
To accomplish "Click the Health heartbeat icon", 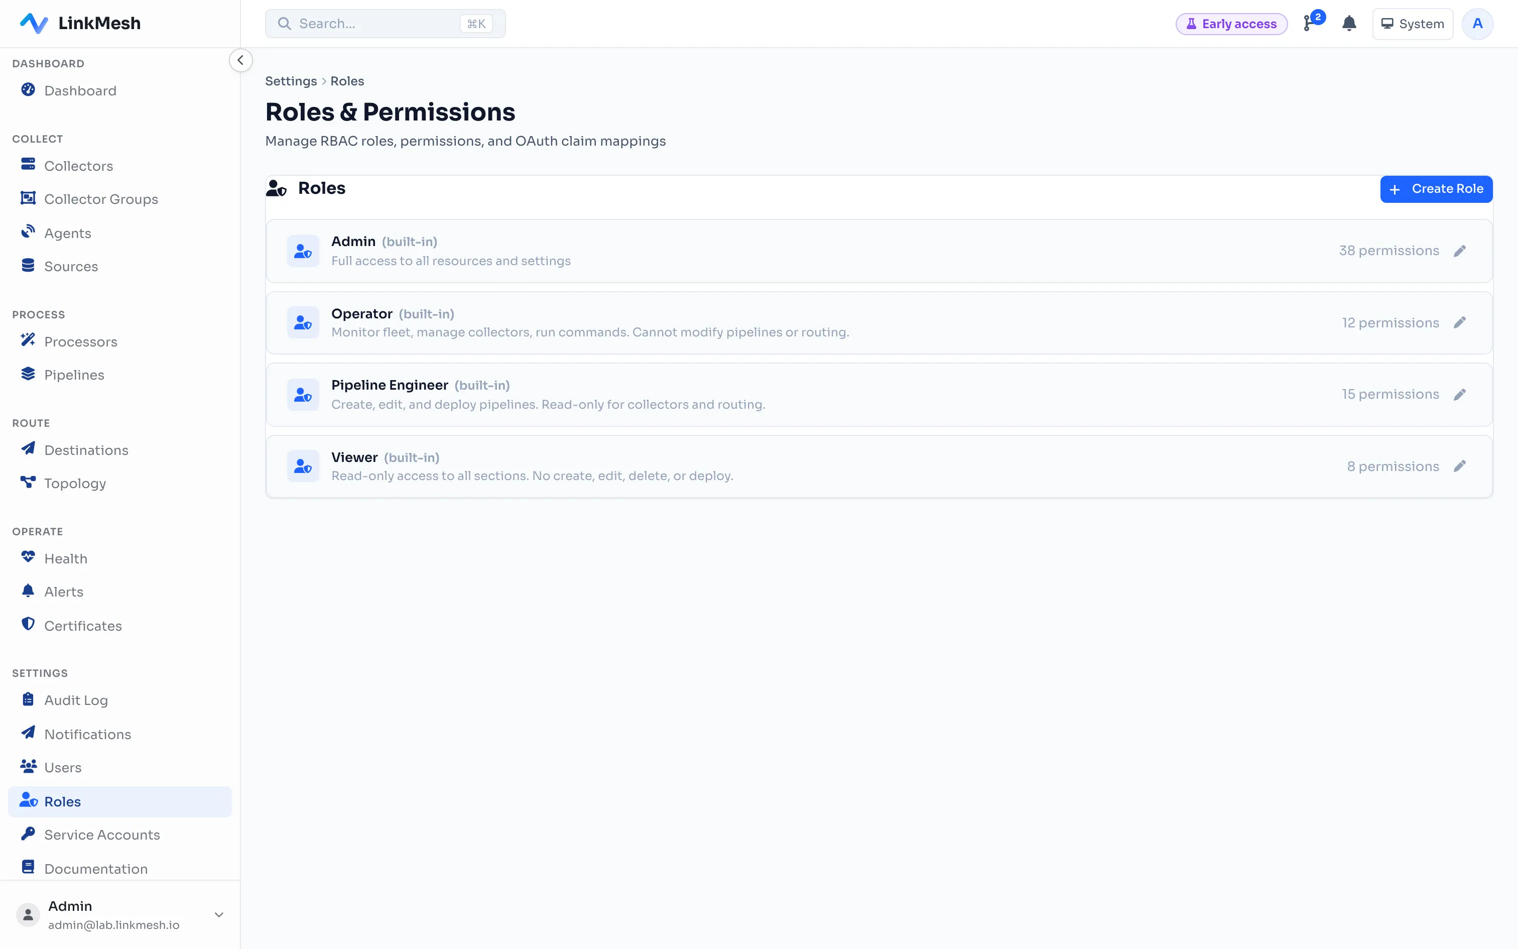I will pyautogui.click(x=28, y=557).
